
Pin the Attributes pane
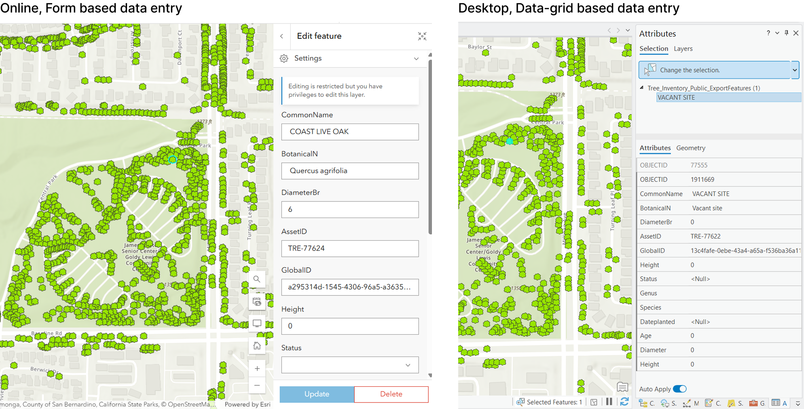[786, 33]
